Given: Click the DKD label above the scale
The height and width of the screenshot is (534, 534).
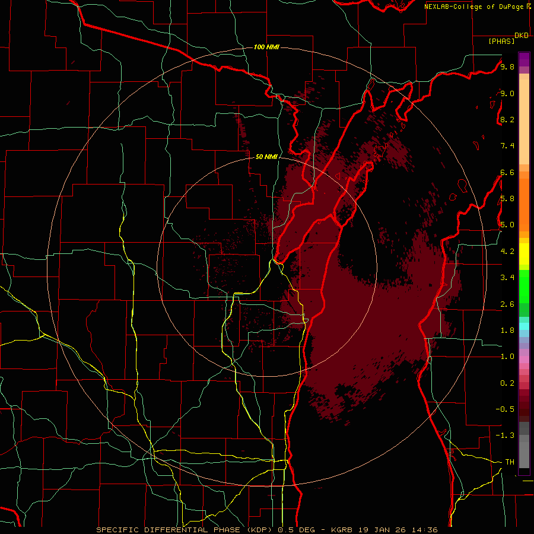Looking at the screenshot, I should pos(522,36).
